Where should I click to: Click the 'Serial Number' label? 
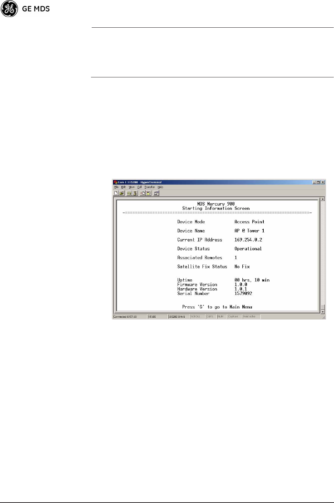(x=193, y=294)
